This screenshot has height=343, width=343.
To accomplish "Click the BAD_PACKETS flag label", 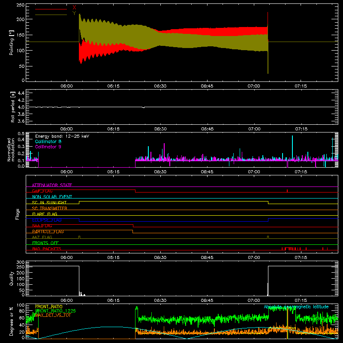I will click(x=47, y=249).
